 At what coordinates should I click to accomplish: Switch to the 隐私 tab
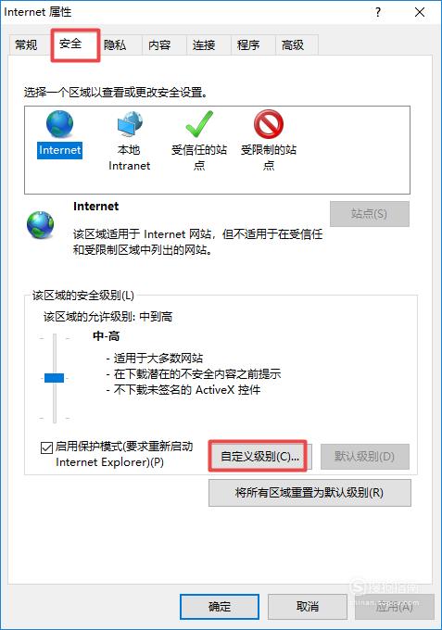coord(115,44)
